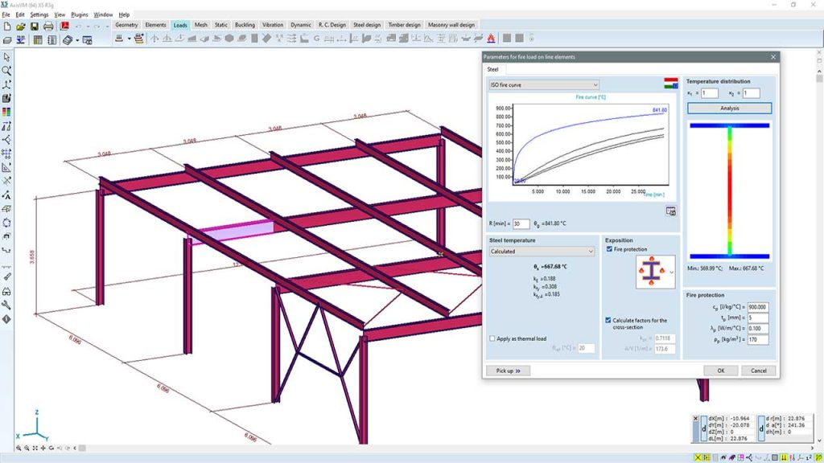
Task: Uncheck Calculate factors for the cross-section
Action: click(609, 320)
